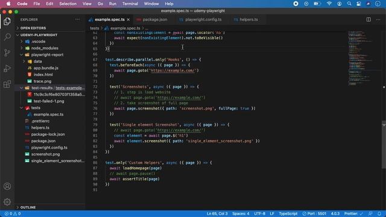The height and width of the screenshot is (217, 386).
Task: Open the Manage gear icon
Action: point(7,202)
